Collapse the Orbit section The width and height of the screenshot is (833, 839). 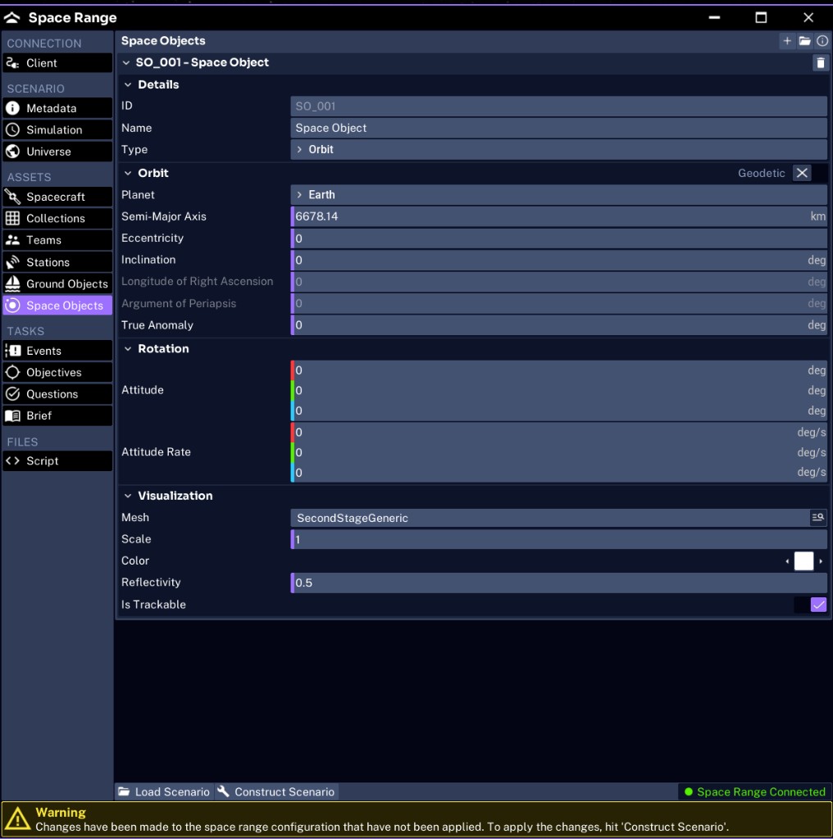pyautogui.click(x=127, y=173)
